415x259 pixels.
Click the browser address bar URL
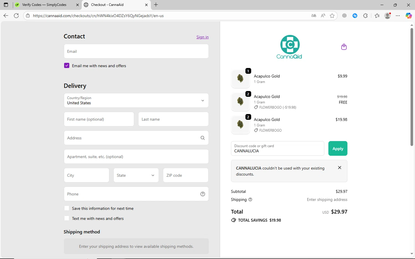tap(98, 16)
